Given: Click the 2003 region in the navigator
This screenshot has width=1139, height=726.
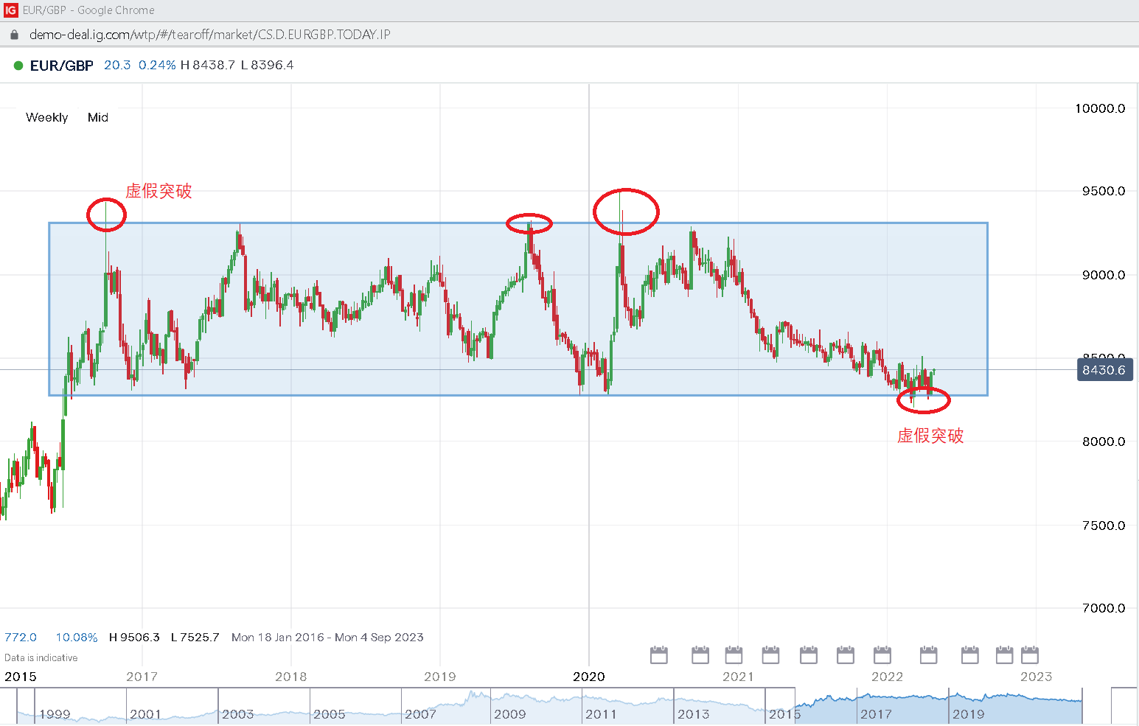Looking at the screenshot, I should 237,713.
